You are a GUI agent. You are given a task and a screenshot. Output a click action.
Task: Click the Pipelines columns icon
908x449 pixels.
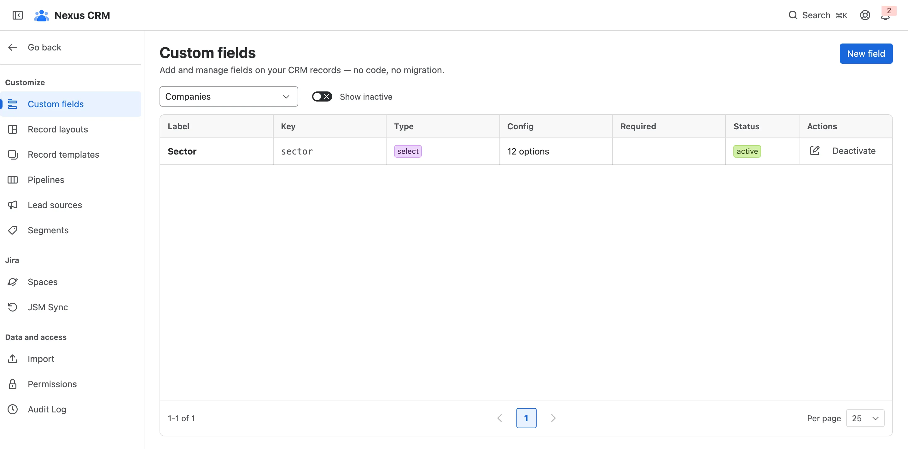pos(13,180)
